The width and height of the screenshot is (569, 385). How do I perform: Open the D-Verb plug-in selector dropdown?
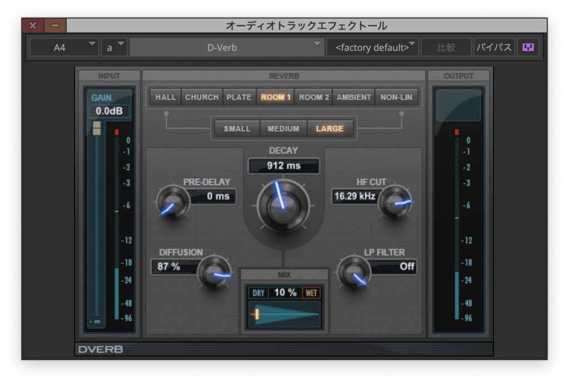pyautogui.click(x=227, y=47)
